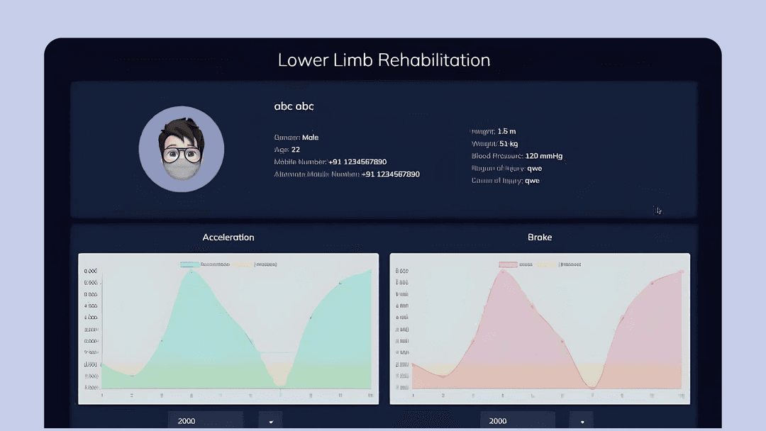Select the Acceleration section header
766x431 pixels.
228,237
